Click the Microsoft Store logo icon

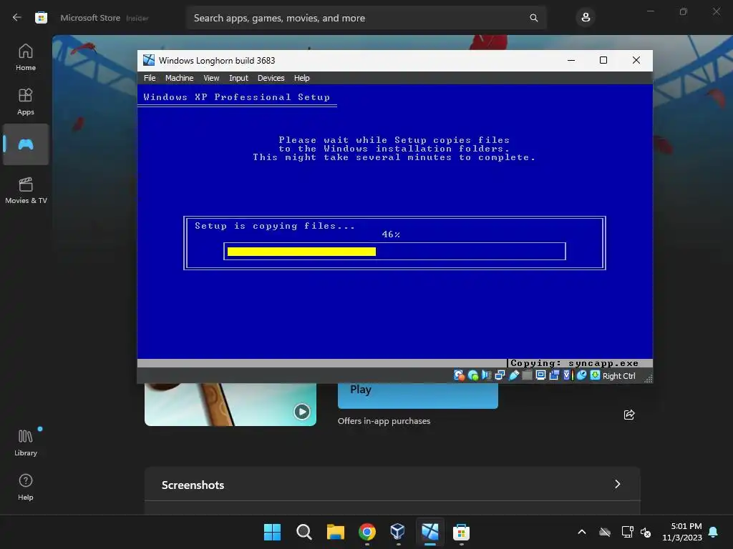pyautogui.click(x=41, y=18)
